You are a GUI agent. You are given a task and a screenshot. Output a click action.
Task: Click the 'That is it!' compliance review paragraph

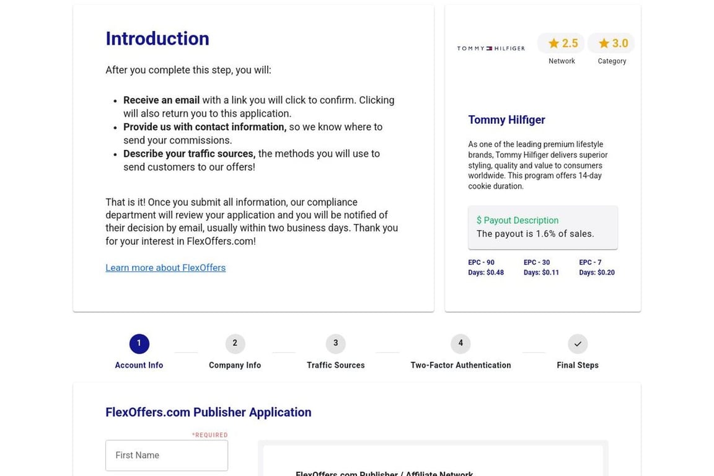(252, 222)
